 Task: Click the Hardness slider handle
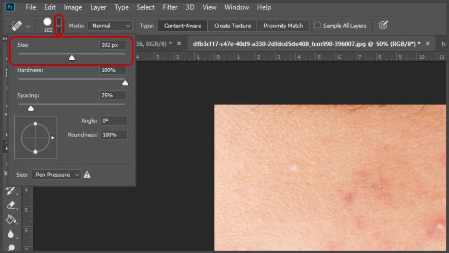[x=125, y=83]
